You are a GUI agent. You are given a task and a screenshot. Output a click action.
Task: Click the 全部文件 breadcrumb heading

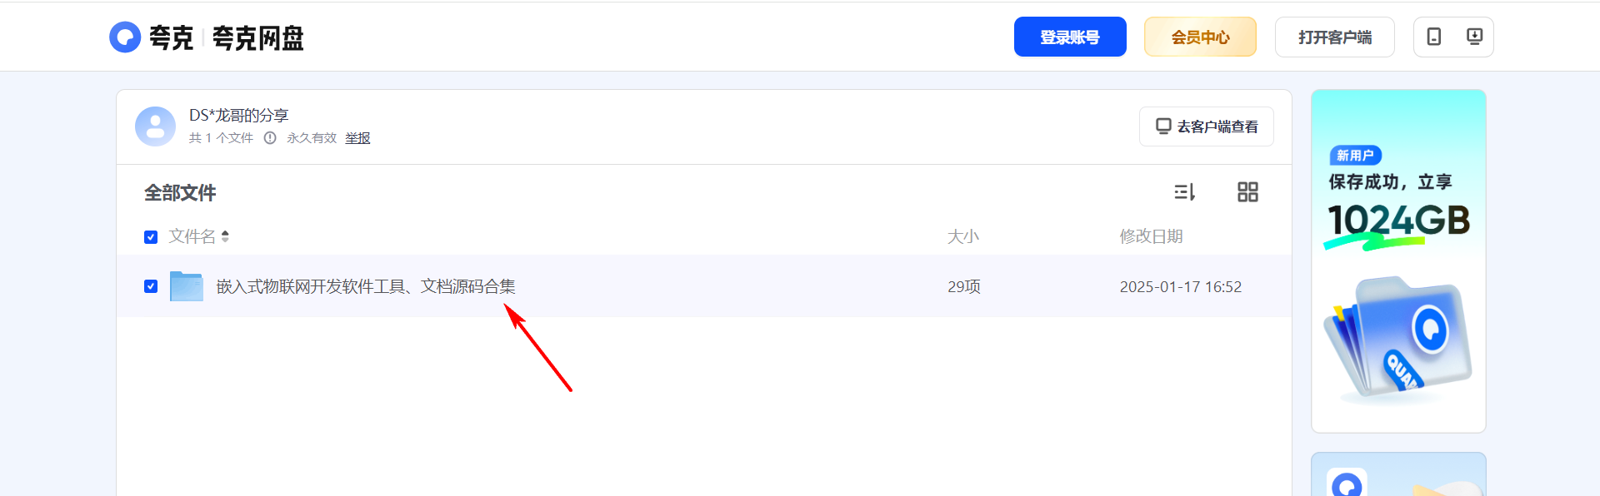pyautogui.click(x=180, y=193)
